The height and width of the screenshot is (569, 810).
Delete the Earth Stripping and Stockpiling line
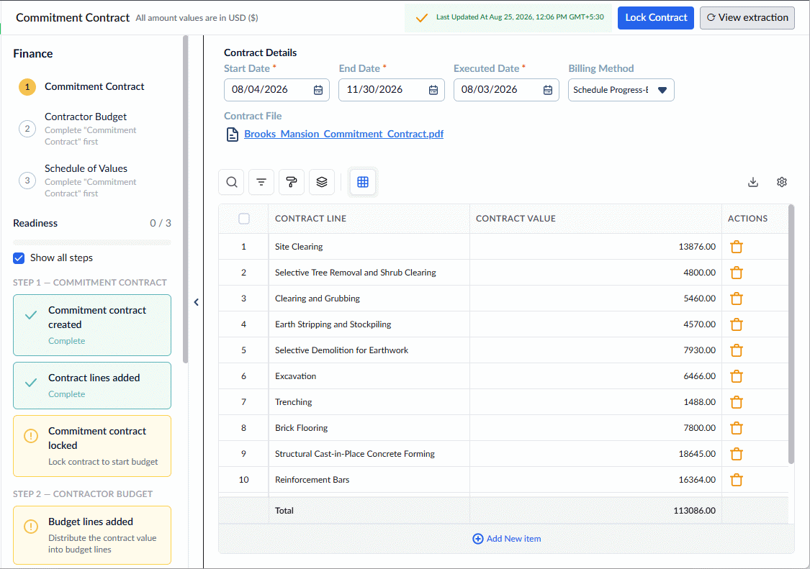737,324
